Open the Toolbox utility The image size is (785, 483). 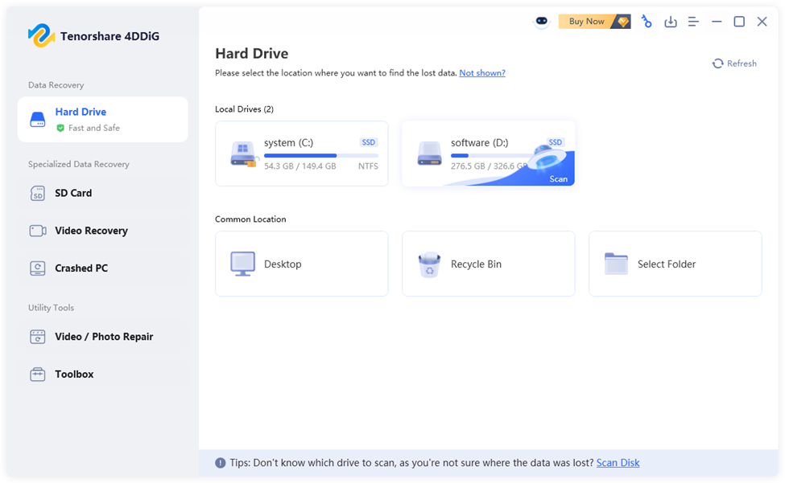(74, 375)
